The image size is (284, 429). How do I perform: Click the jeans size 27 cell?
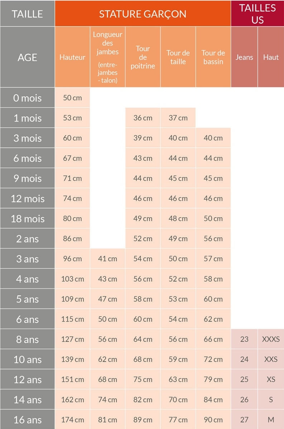point(244,420)
